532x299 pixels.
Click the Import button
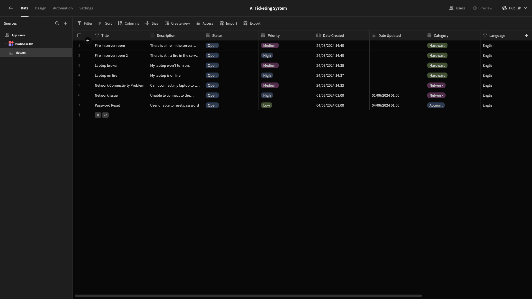click(x=228, y=24)
